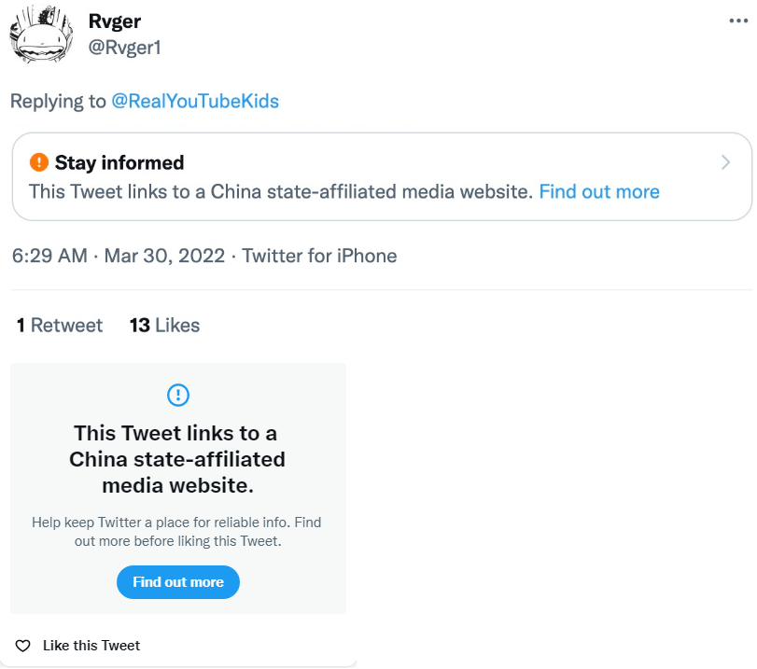Click the @Rvger1 handle
757x669 pixels.
tap(124, 47)
